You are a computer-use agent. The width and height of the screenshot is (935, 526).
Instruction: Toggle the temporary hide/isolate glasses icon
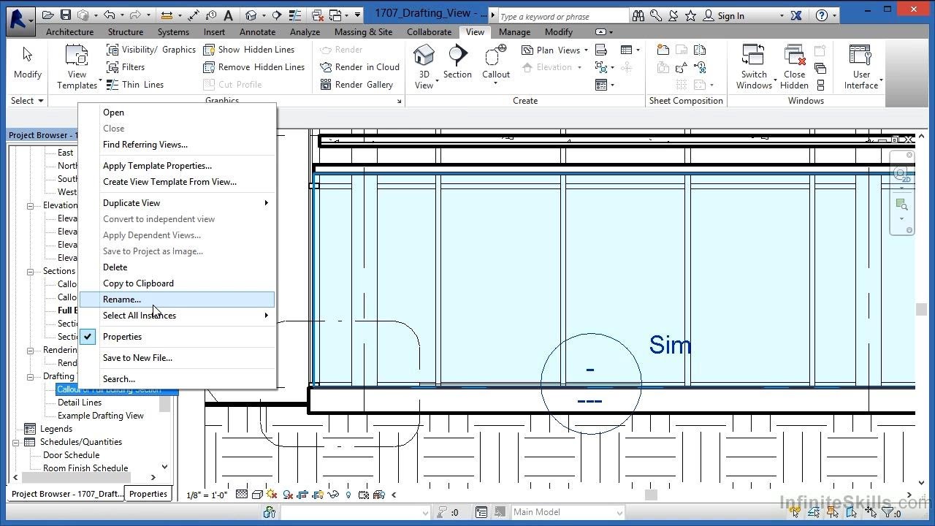[x=334, y=495]
